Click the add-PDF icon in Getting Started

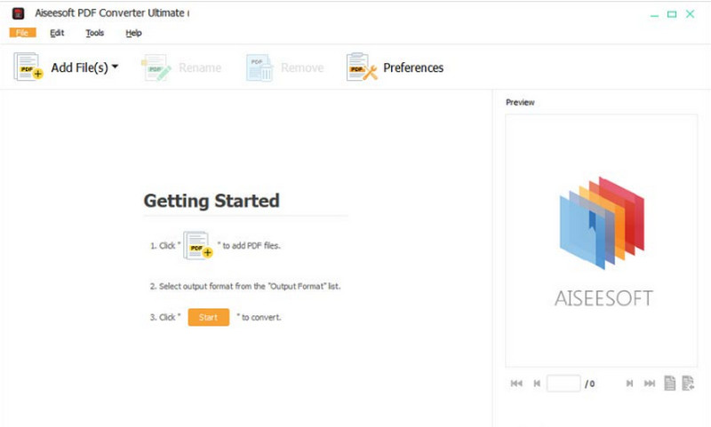pyautogui.click(x=198, y=245)
